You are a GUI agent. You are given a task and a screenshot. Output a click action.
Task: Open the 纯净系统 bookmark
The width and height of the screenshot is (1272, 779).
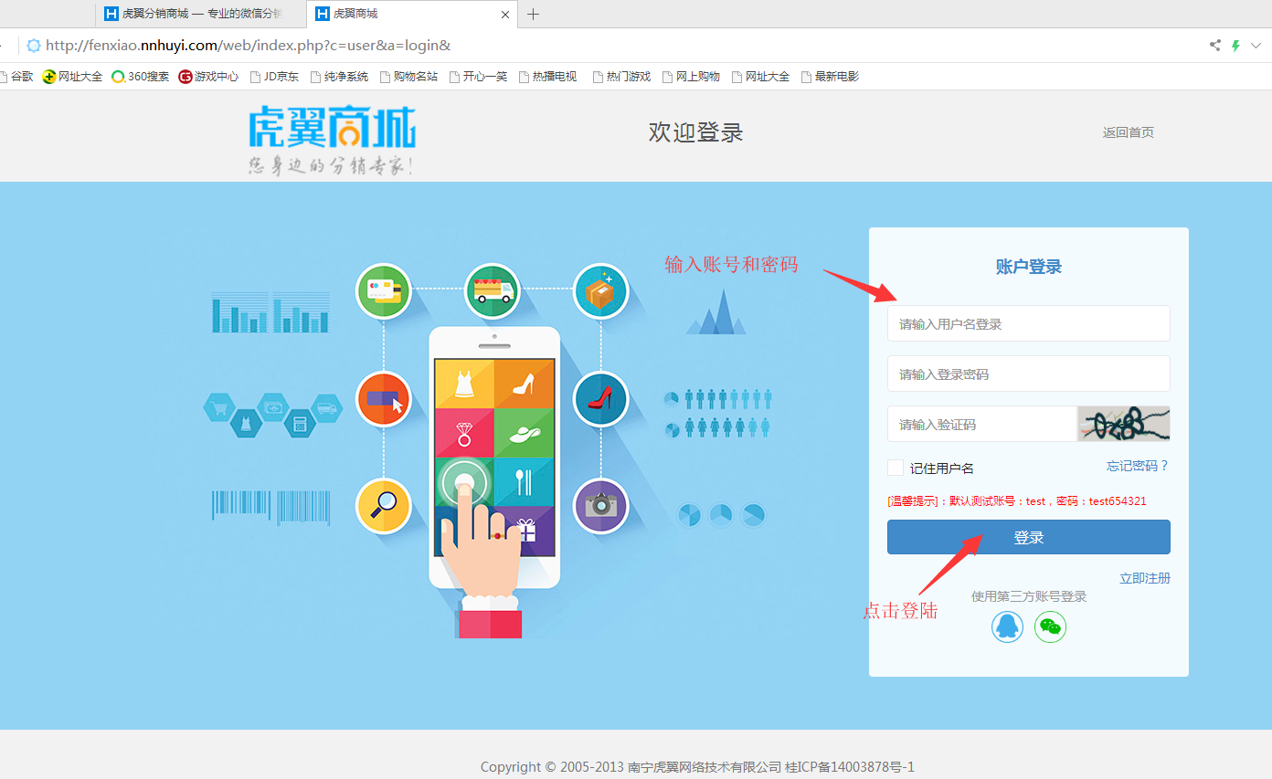point(340,77)
